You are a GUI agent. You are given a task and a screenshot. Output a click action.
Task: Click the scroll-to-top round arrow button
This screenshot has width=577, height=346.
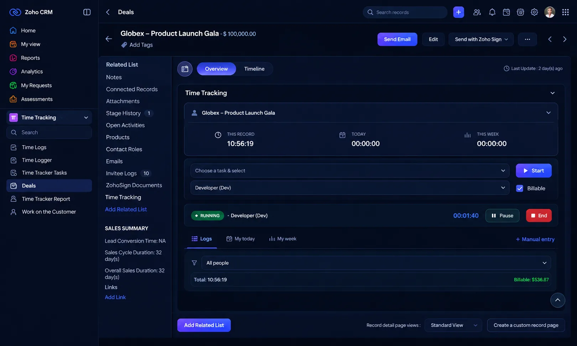[x=558, y=300]
